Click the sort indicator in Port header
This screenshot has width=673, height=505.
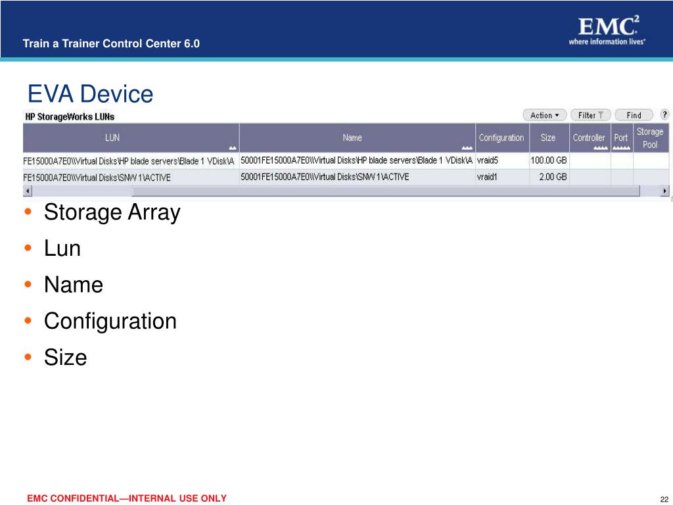(622, 148)
